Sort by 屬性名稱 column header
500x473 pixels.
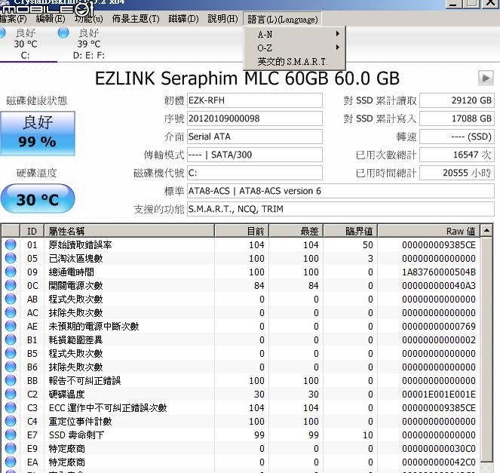pyautogui.click(x=129, y=231)
